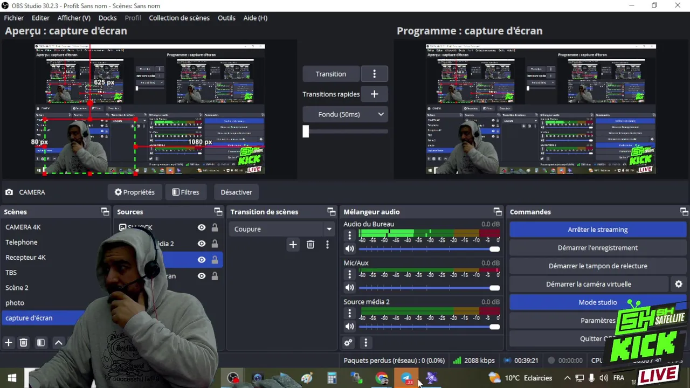Adjust Mic/Aux volume slider
Screen dimensions: 690x388
pos(429,288)
